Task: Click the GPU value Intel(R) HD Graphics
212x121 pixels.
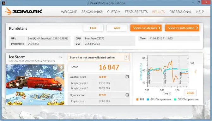Action: (x=48, y=39)
